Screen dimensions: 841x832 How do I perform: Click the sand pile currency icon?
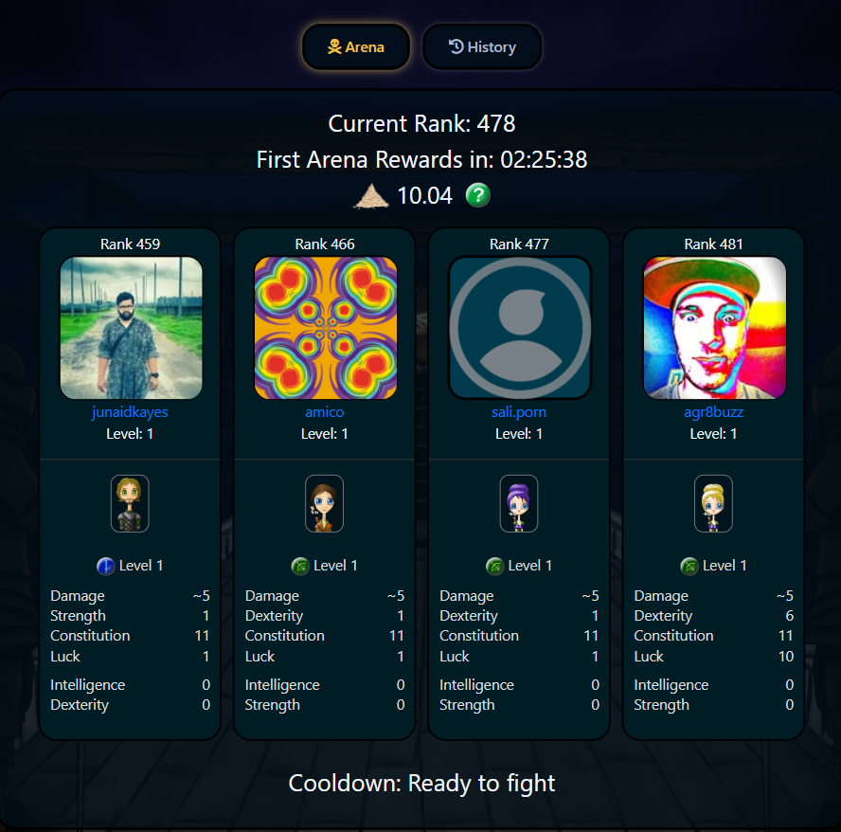point(371,196)
